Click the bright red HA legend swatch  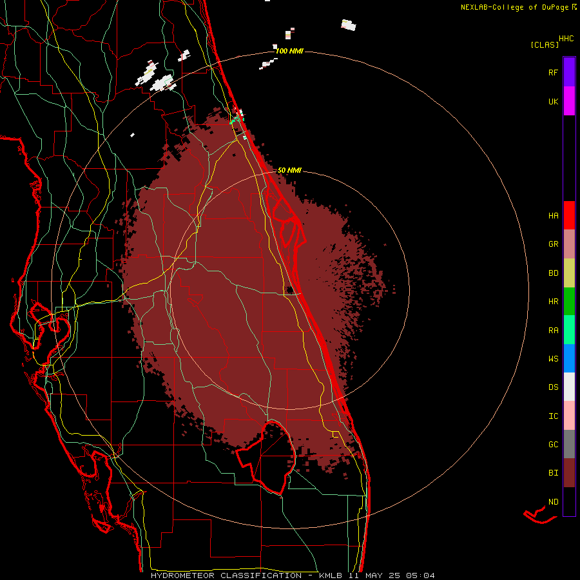coord(569,215)
